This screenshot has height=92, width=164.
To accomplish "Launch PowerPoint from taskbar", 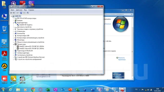I will (70, 90).
